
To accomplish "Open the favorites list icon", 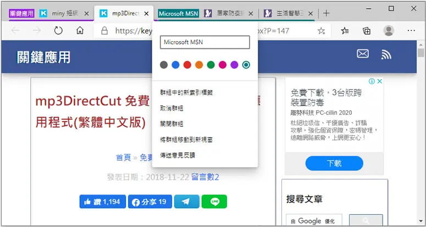I will point(345,31).
